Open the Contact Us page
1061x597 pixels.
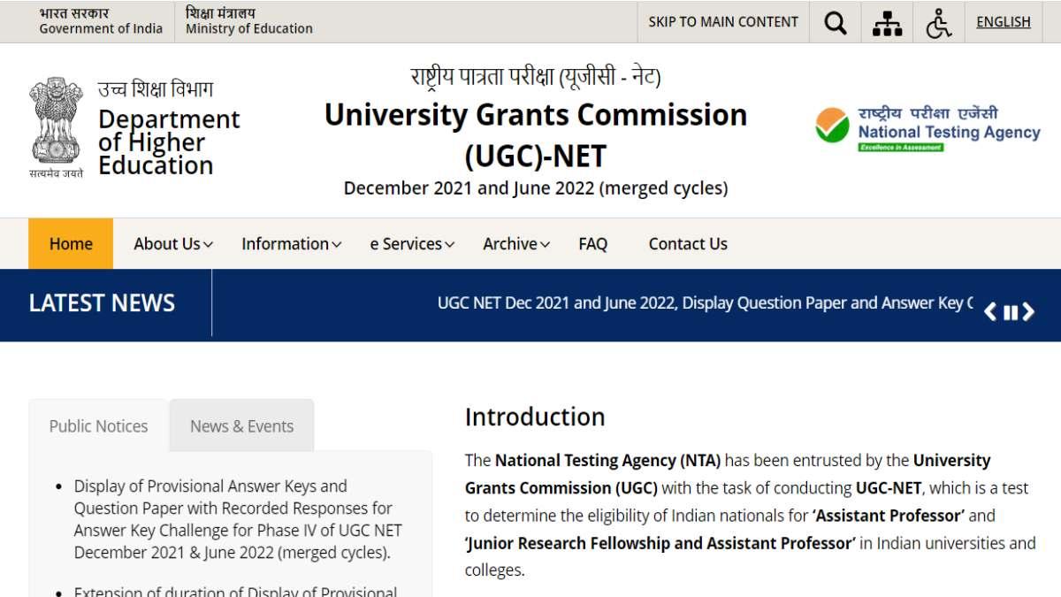click(x=688, y=243)
